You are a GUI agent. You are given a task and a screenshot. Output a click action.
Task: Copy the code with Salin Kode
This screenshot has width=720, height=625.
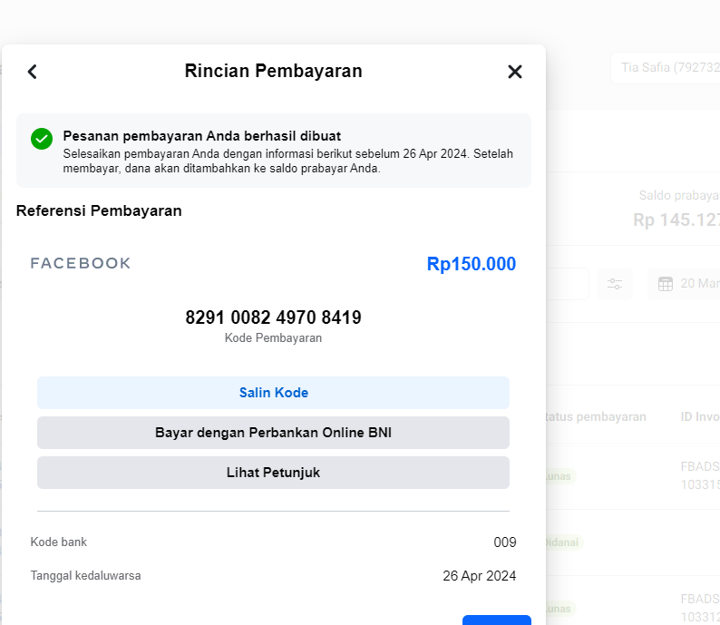tap(273, 393)
